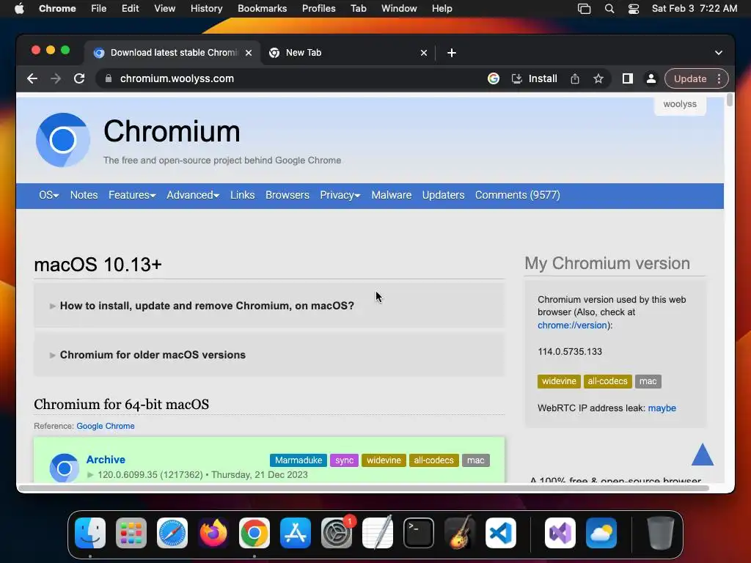Click the WebRTC leak maybe link
The height and width of the screenshot is (563, 751).
click(x=662, y=408)
